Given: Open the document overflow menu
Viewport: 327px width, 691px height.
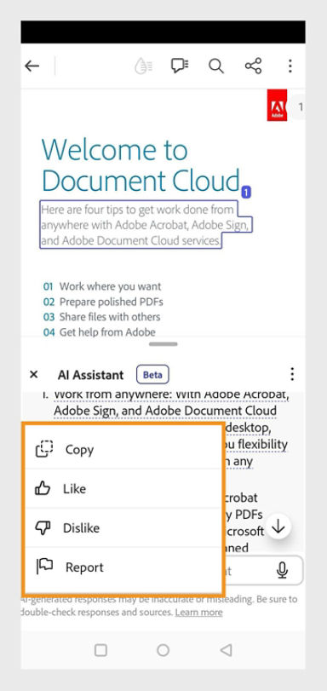Looking at the screenshot, I should pos(290,66).
